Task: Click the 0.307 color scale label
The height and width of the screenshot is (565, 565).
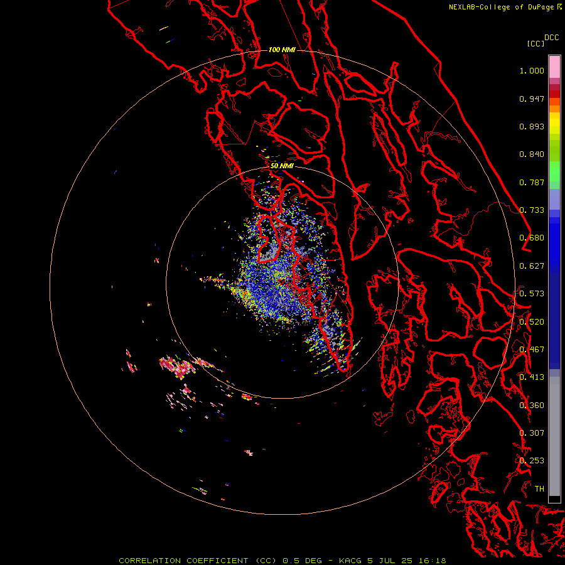Action: [x=532, y=433]
